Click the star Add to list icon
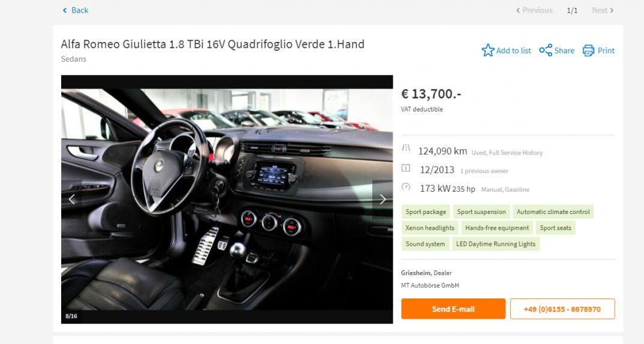Screen dimensions: 644x344 click(x=488, y=50)
